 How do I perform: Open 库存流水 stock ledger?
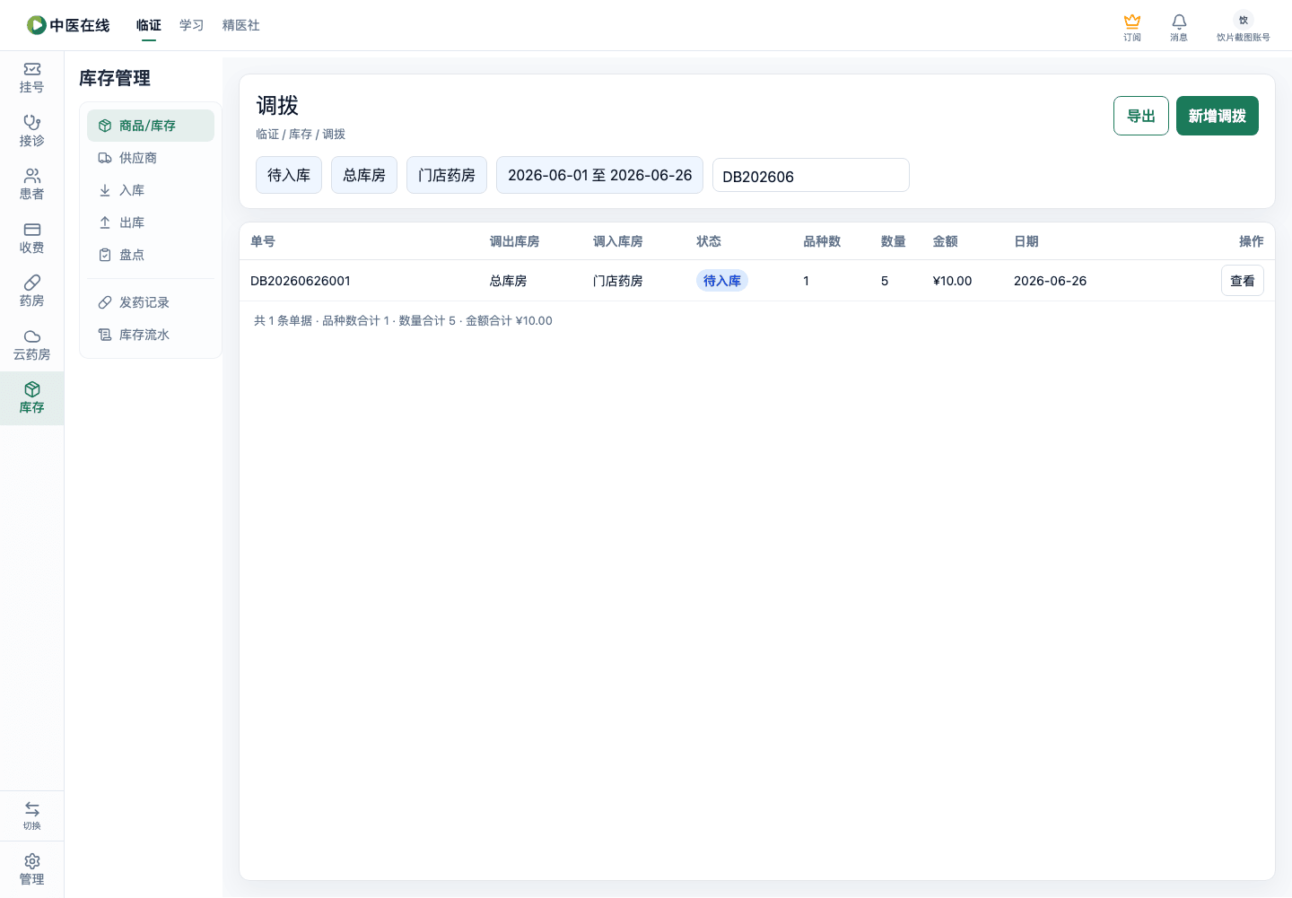click(x=151, y=335)
